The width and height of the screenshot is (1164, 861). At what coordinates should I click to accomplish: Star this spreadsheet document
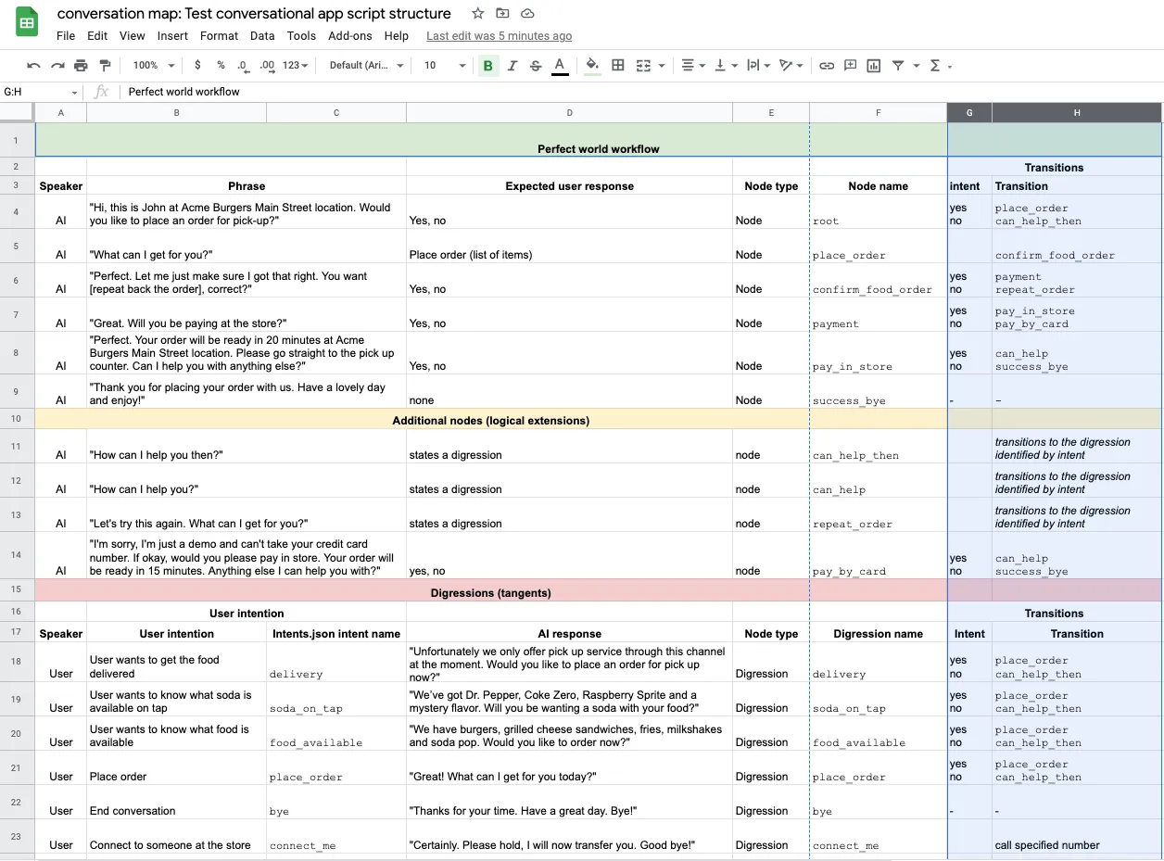477,14
